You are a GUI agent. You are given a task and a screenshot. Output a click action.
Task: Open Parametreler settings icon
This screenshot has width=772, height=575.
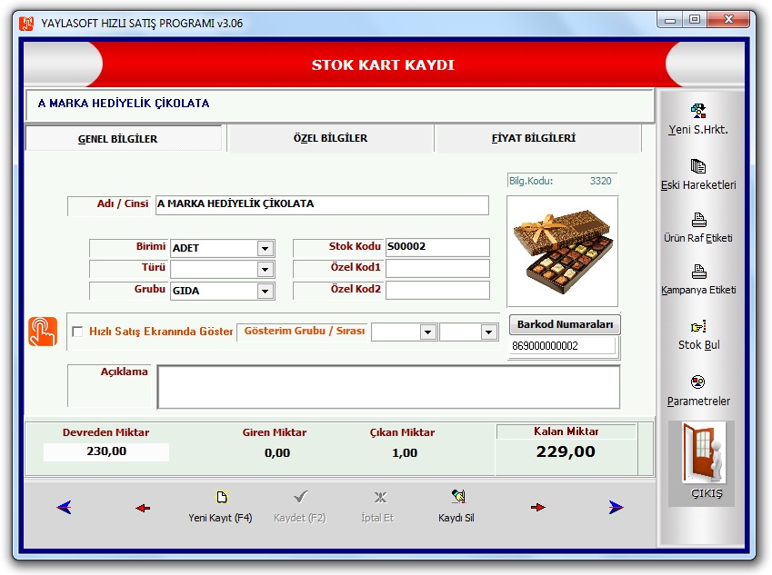tap(697, 382)
